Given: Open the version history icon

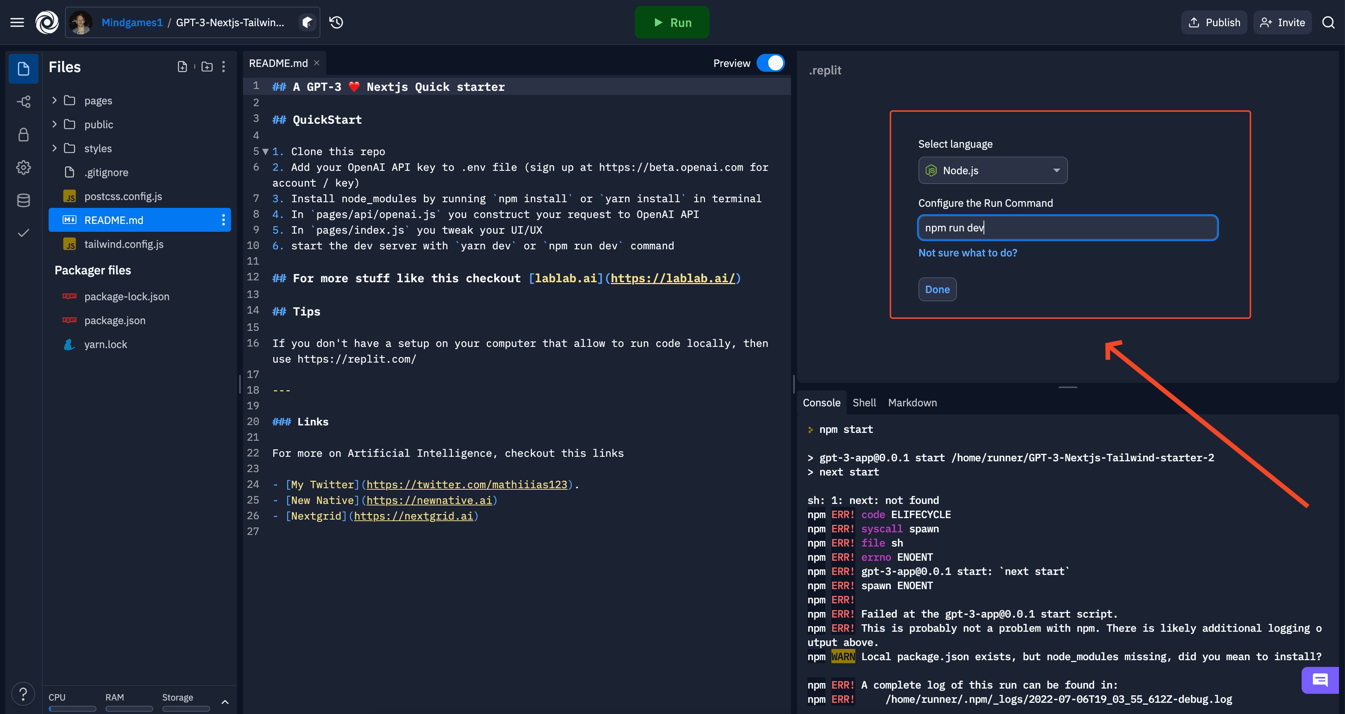Looking at the screenshot, I should [336, 22].
